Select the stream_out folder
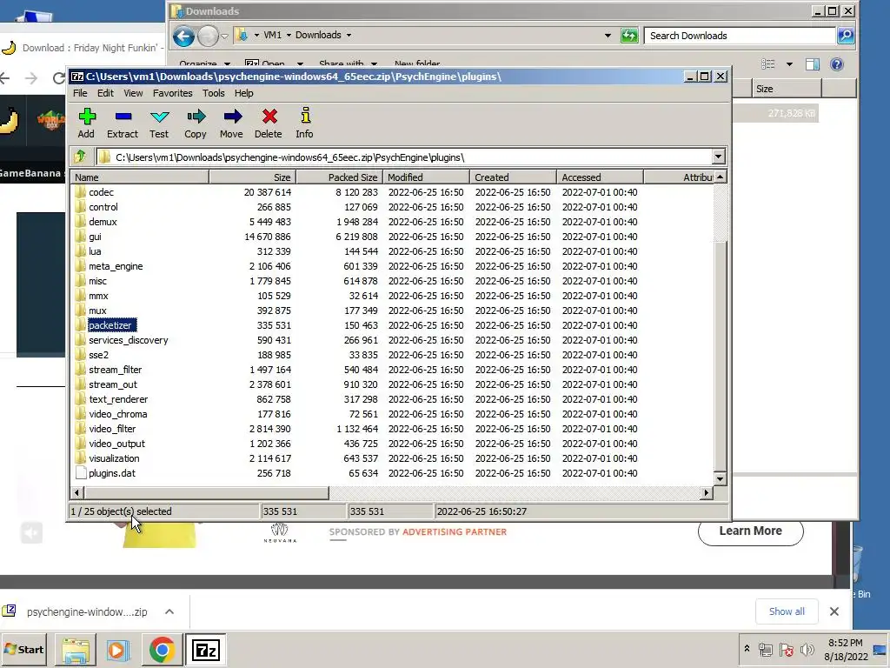890x668 pixels. [113, 384]
